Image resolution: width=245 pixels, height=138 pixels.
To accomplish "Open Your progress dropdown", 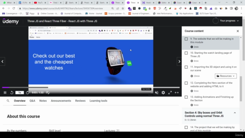I will coord(226,21).
